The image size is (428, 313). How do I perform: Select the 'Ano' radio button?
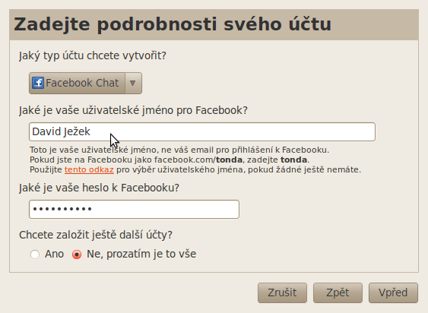[x=35, y=255]
